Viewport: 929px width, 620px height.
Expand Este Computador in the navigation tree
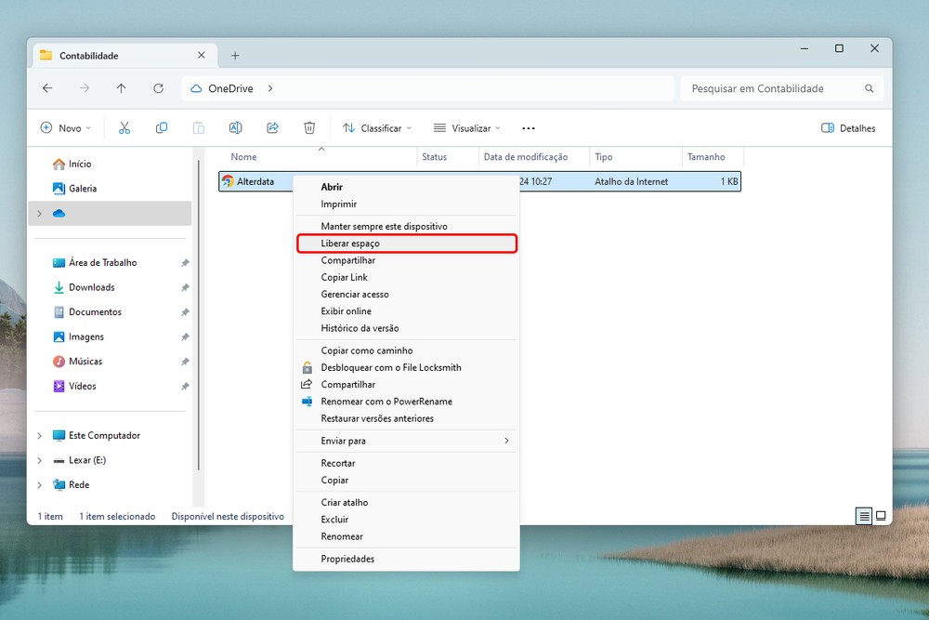[x=39, y=436]
